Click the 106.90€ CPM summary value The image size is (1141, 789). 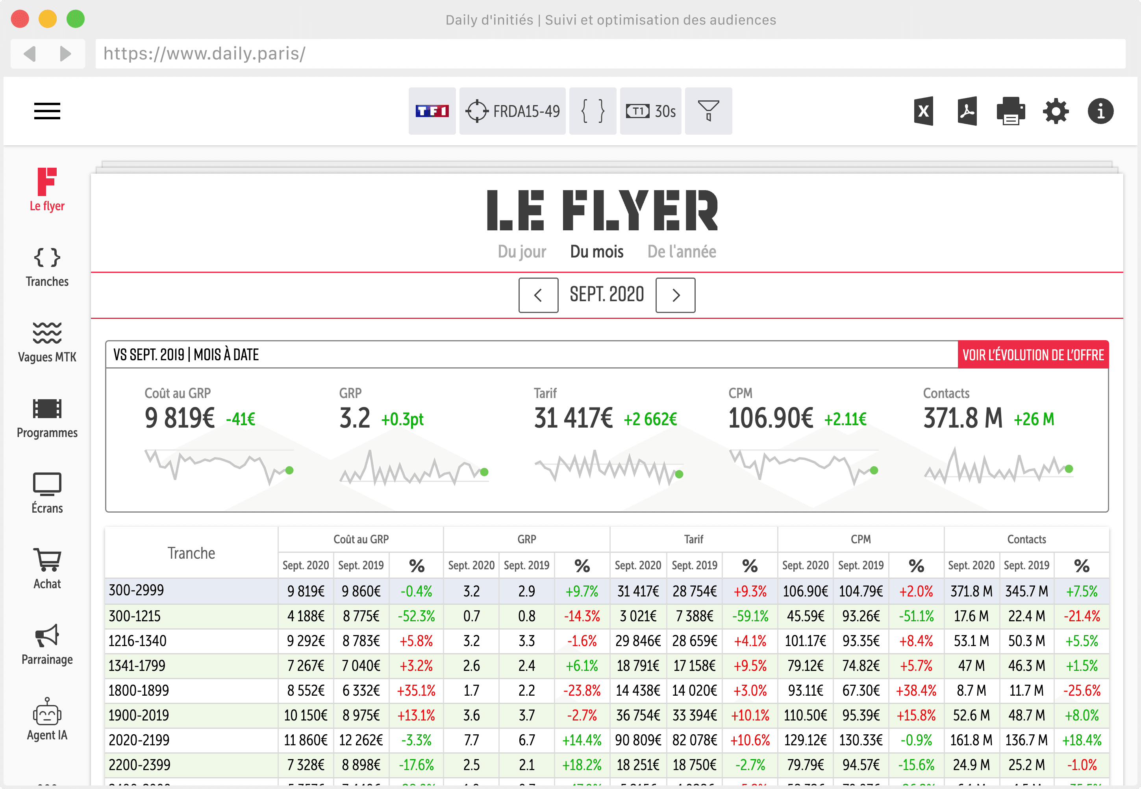point(770,418)
